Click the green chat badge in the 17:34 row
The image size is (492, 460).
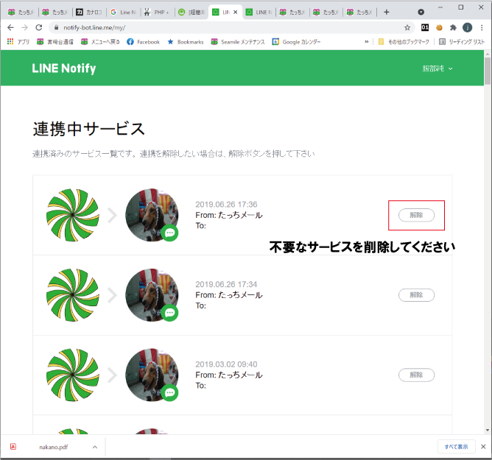[169, 313]
